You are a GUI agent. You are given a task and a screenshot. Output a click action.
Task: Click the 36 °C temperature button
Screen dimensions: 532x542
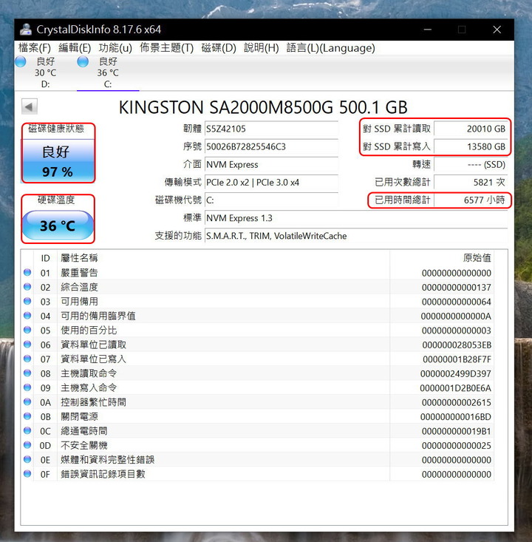pyautogui.click(x=58, y=225)
